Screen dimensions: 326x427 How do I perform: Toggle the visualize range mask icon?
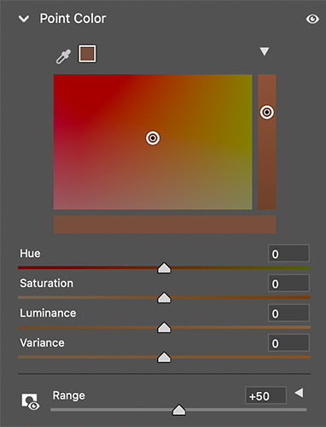point(31,402)
